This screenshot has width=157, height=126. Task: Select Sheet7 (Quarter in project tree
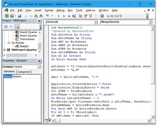pos(26,36)
